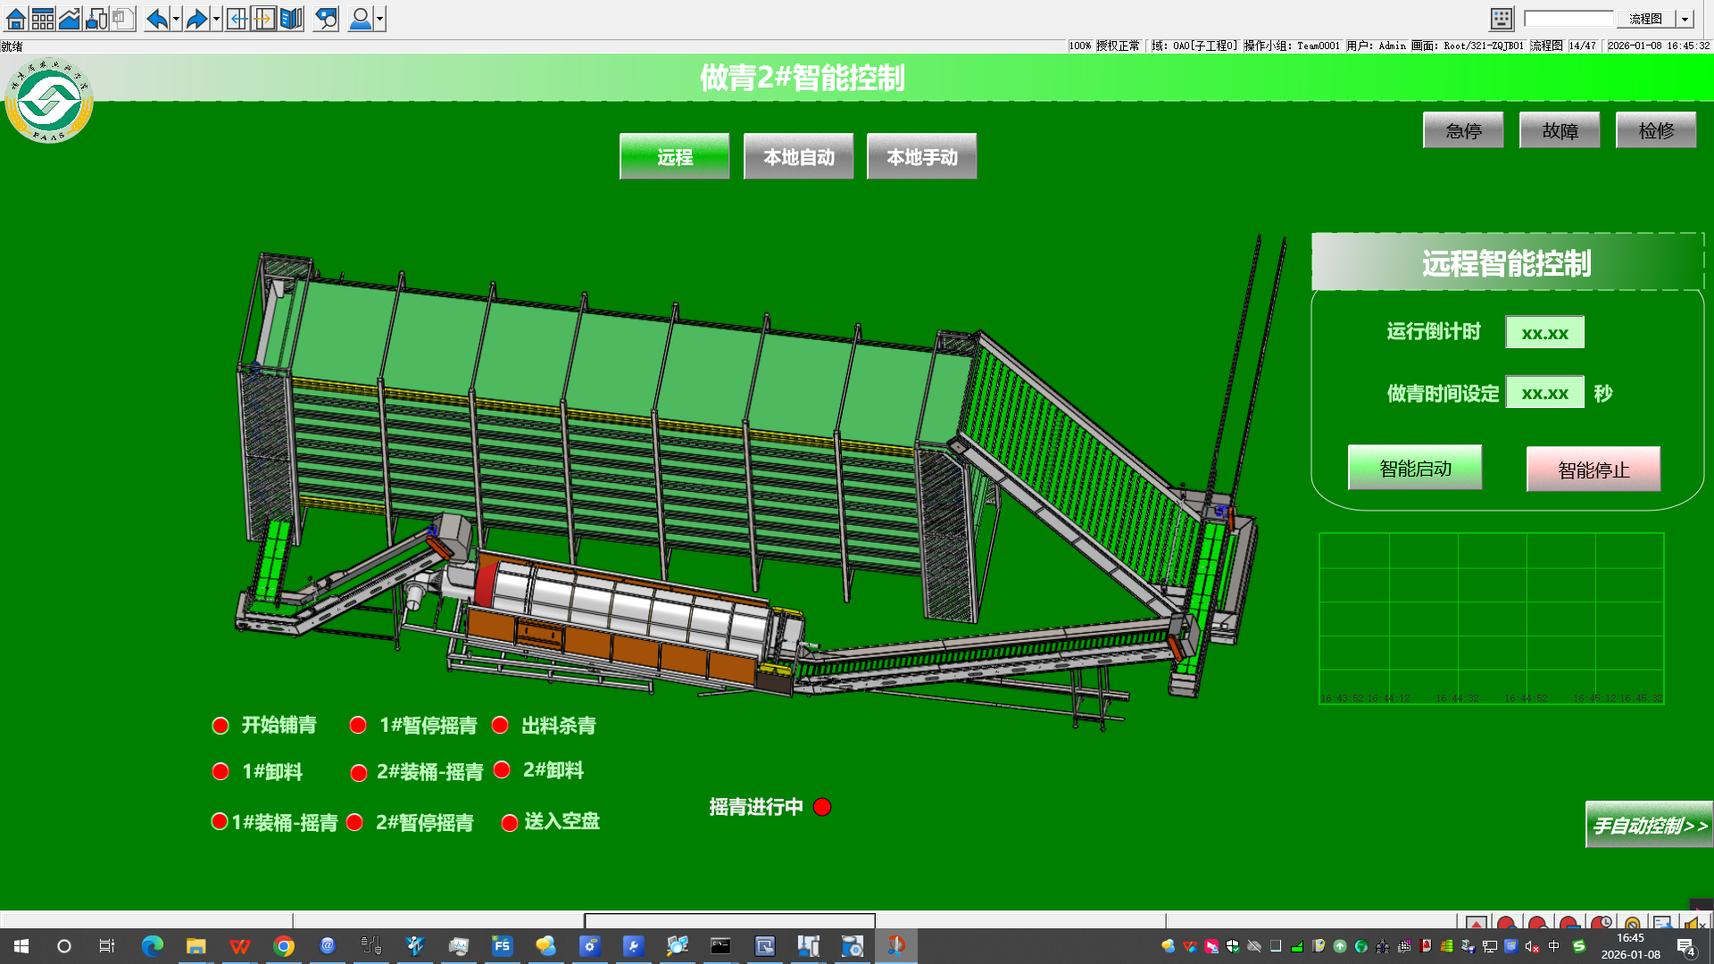This screenshot has height=964, width=1714.
Task: Open the process equipment toolbar icon
Action: coord(96,19)
